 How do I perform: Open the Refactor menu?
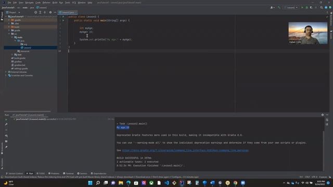[x=46, y=3]
